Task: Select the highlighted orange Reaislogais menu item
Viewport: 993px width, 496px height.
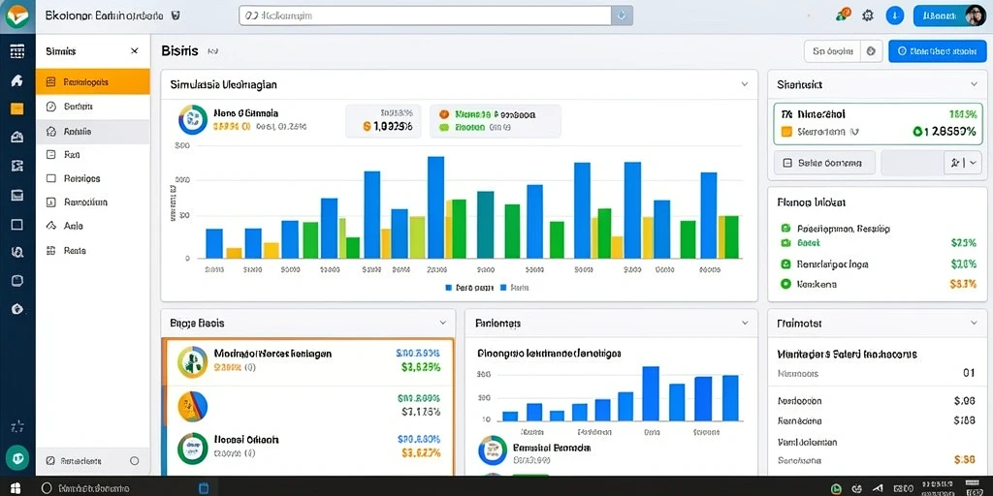Action: 93,81
